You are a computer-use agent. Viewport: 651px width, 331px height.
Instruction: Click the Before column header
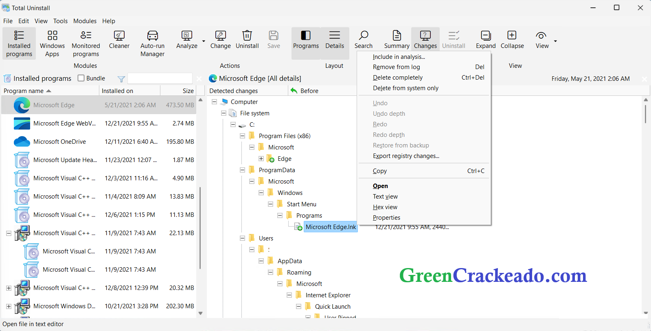point(322,91)
